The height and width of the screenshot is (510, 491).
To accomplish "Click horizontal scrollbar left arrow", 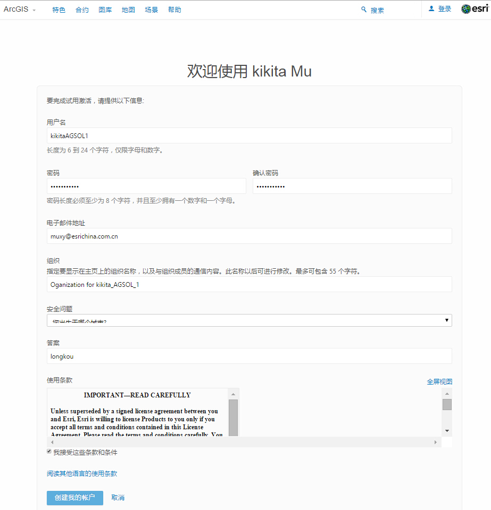I will point(52,442).
